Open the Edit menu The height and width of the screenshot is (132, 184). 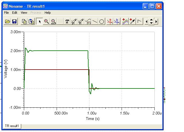click(15, 13)
